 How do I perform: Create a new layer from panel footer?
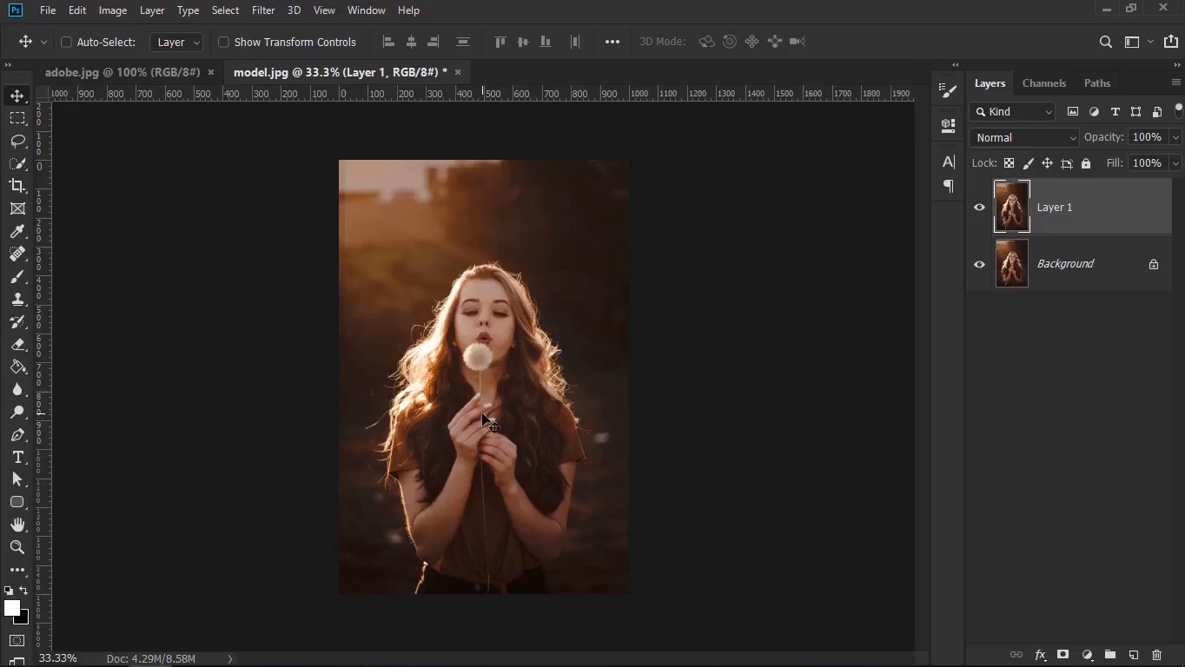pyautogui.click(x=1133, y=655)
